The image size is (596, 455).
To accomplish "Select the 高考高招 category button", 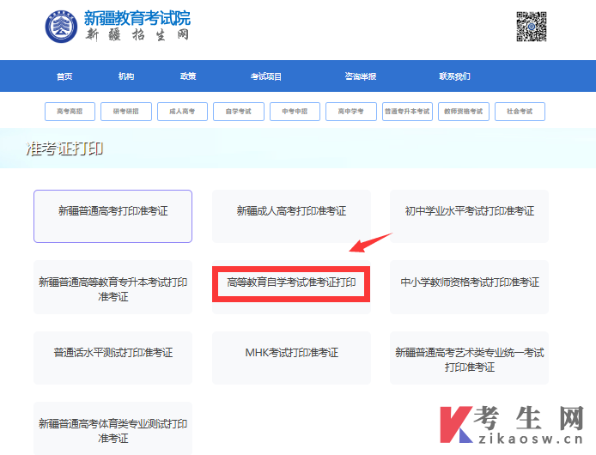I will [x=70, y=112].
